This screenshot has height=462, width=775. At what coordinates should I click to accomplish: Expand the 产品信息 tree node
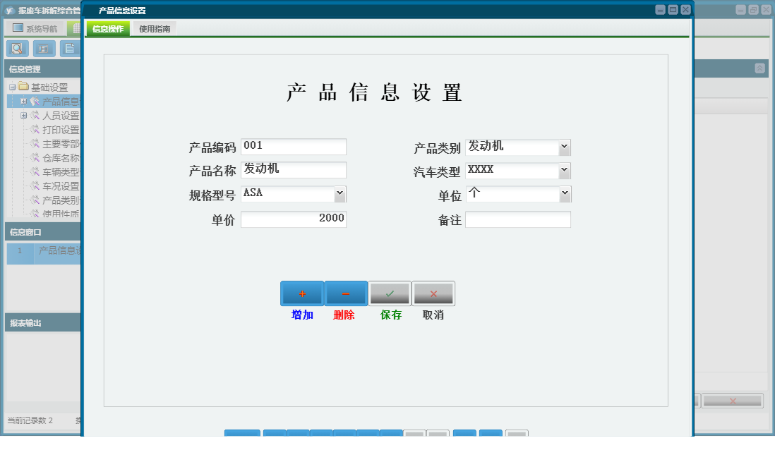24,102
